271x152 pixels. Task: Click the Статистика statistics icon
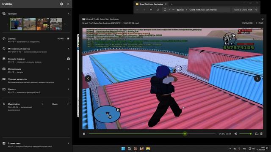pos(4,144)
